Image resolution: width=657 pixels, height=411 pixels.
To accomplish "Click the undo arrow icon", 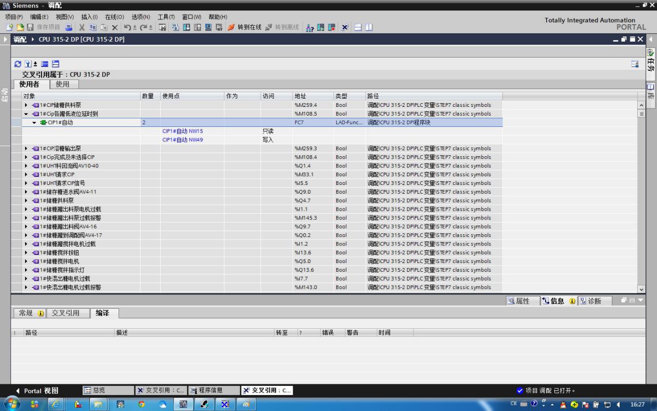I will tap(128, 27).
